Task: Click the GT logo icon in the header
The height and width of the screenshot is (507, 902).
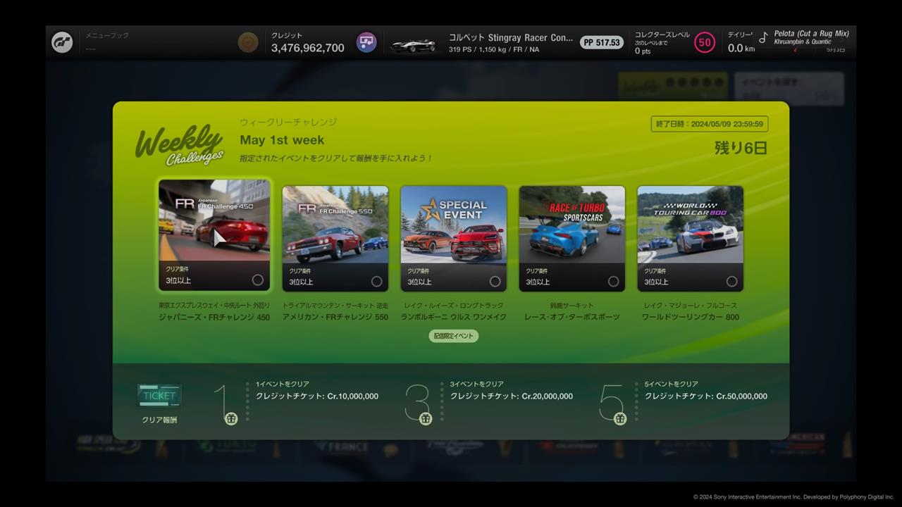Action: click(62, 42)
